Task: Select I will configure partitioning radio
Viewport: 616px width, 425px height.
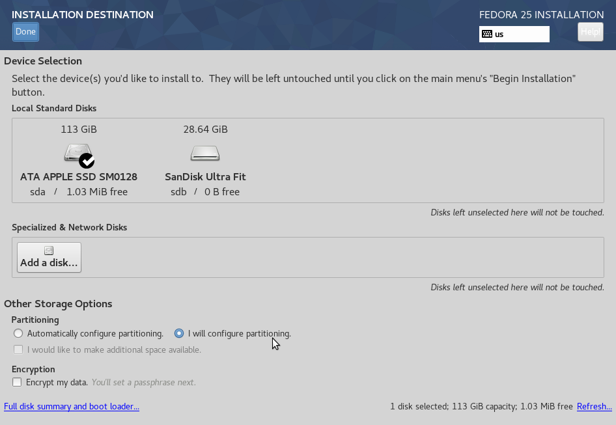Action: tap(179, 333)
